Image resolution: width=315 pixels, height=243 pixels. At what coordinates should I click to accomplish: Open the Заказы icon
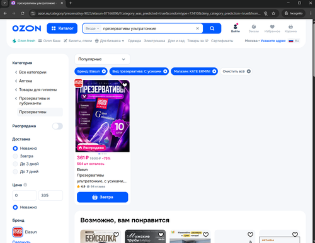[x=254, y=28]
